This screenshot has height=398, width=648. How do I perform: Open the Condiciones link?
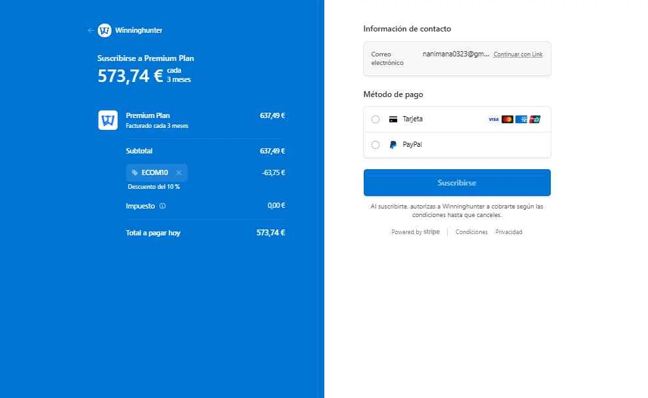pyautogui.click(x=471, y=232)
